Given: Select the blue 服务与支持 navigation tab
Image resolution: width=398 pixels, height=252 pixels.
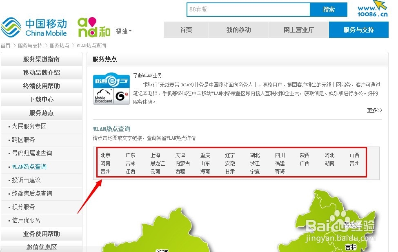Looking at the screenshot, I should tap(359, 30).
